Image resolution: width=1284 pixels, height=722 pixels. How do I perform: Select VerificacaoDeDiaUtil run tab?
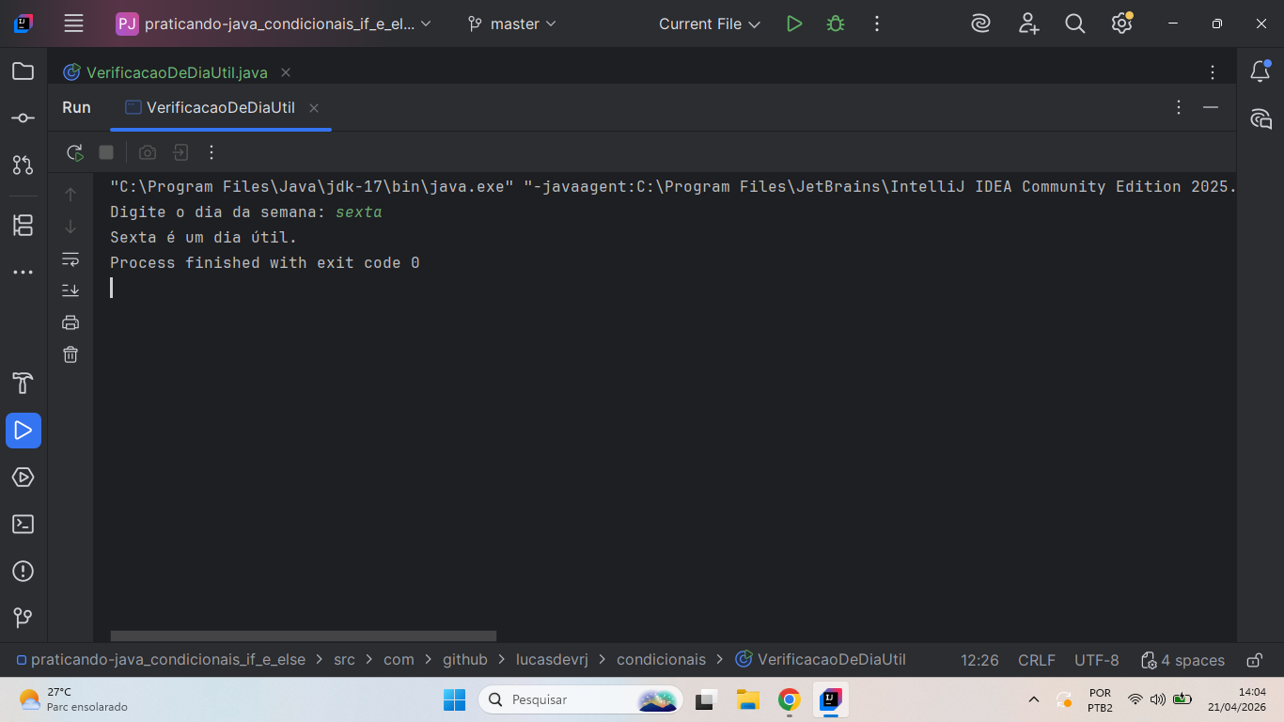tap(221, 107)
